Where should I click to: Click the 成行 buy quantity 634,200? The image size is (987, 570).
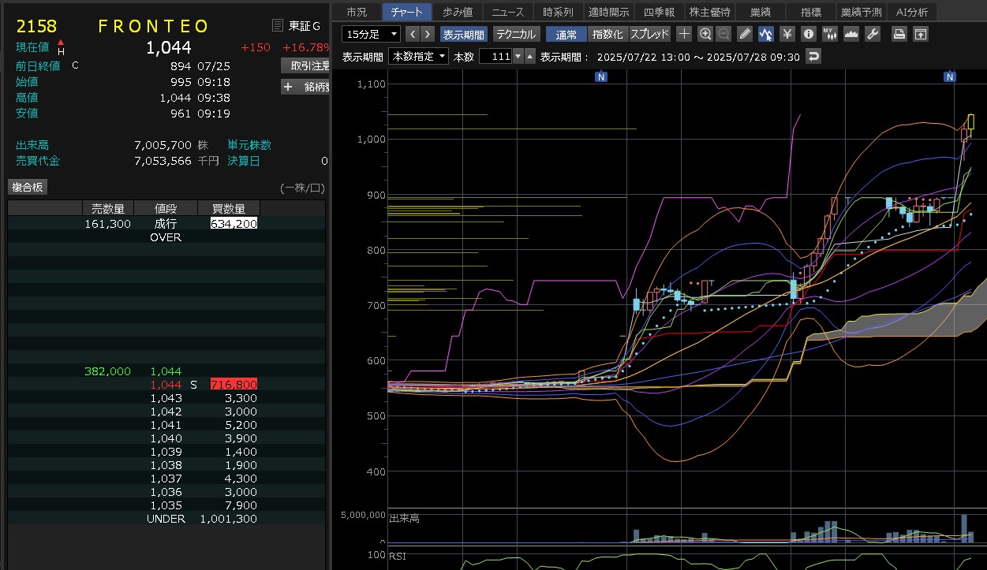point(234,224)
